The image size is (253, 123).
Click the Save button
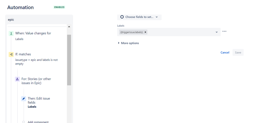click(x=238, y=52)
